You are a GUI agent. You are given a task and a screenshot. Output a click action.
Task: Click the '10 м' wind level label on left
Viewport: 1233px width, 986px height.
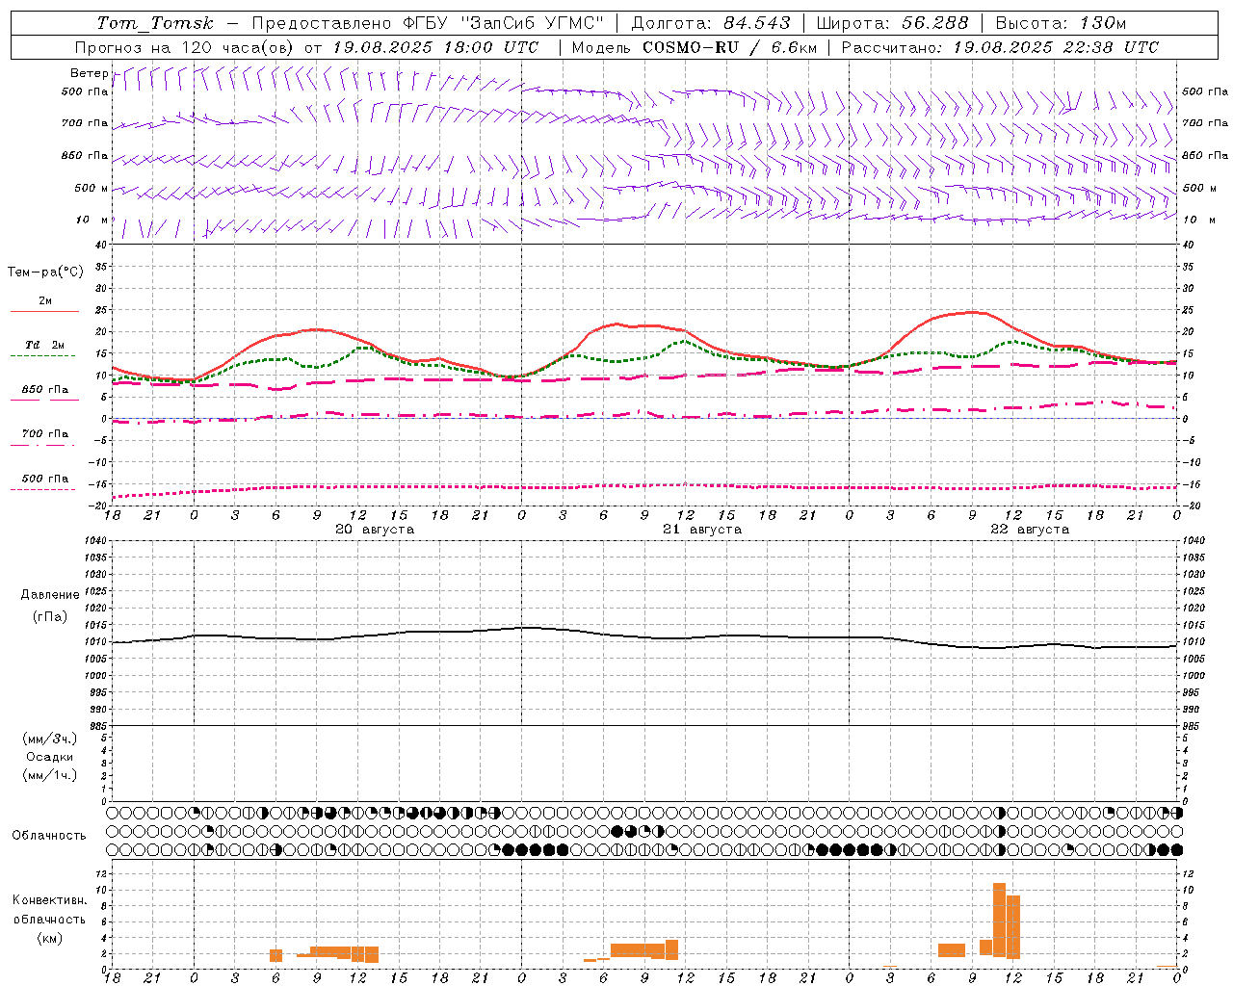[92, 220]
